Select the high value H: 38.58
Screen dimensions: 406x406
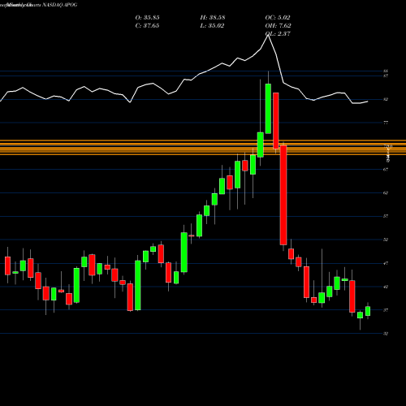(213, 18)
